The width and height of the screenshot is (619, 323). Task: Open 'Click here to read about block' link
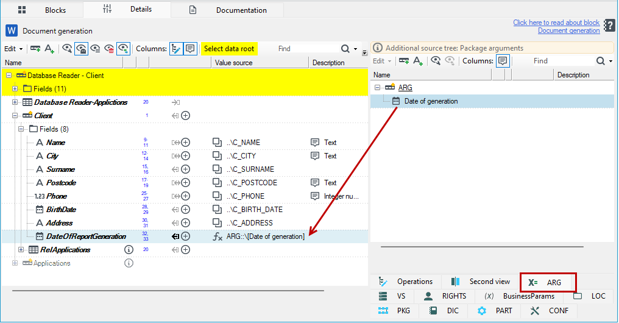556,23
